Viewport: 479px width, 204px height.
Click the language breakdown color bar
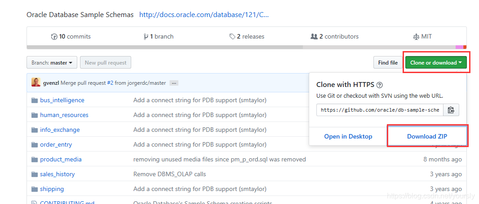247,47
